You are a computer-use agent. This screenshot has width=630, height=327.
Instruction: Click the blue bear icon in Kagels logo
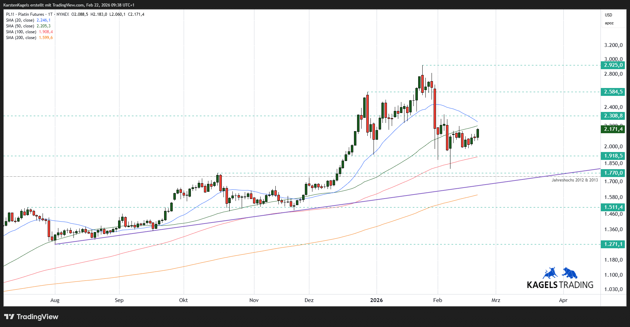pyautogui.click(x=570, y=273)
